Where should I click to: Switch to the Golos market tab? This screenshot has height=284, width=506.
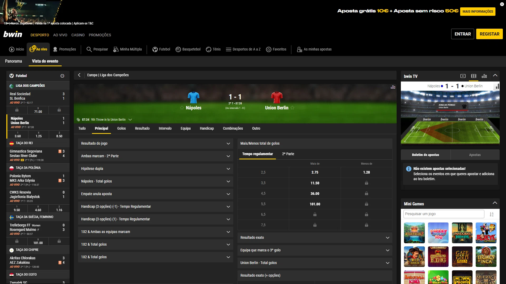121,129
